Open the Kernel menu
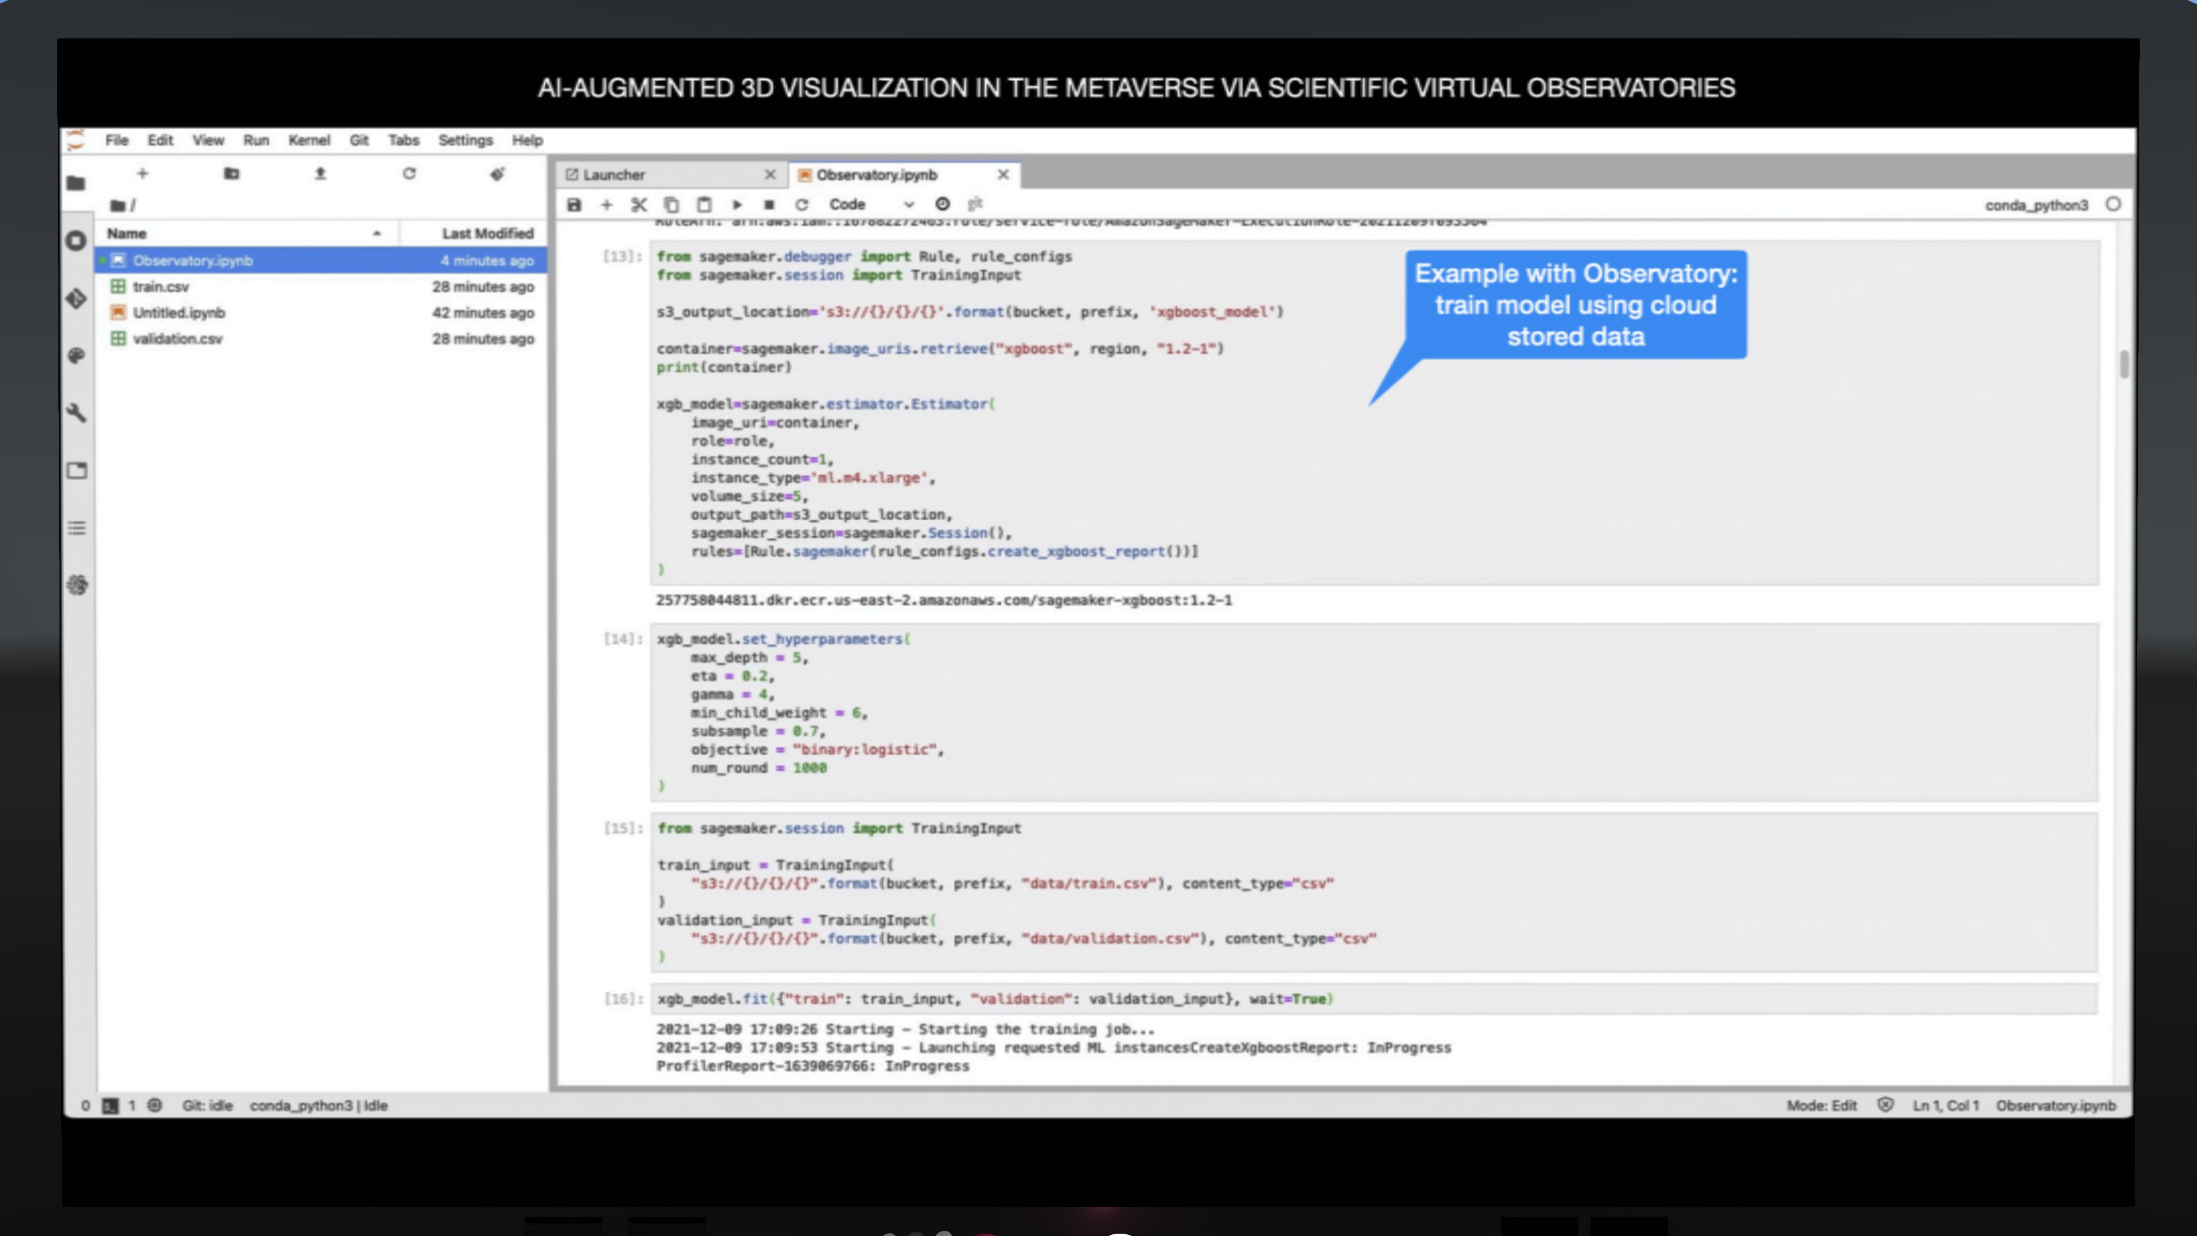Image resolution: width=2197 pixels, height=1236 pixels. tap(308, 140)
